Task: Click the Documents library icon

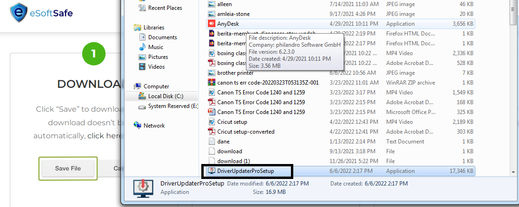Action: [142, 37]
